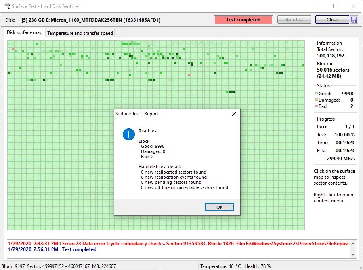The width and height of the screenshot is (363, 270).
Task: Click the '50,016 sectors' block size text
Action: (x=333, y=70)
